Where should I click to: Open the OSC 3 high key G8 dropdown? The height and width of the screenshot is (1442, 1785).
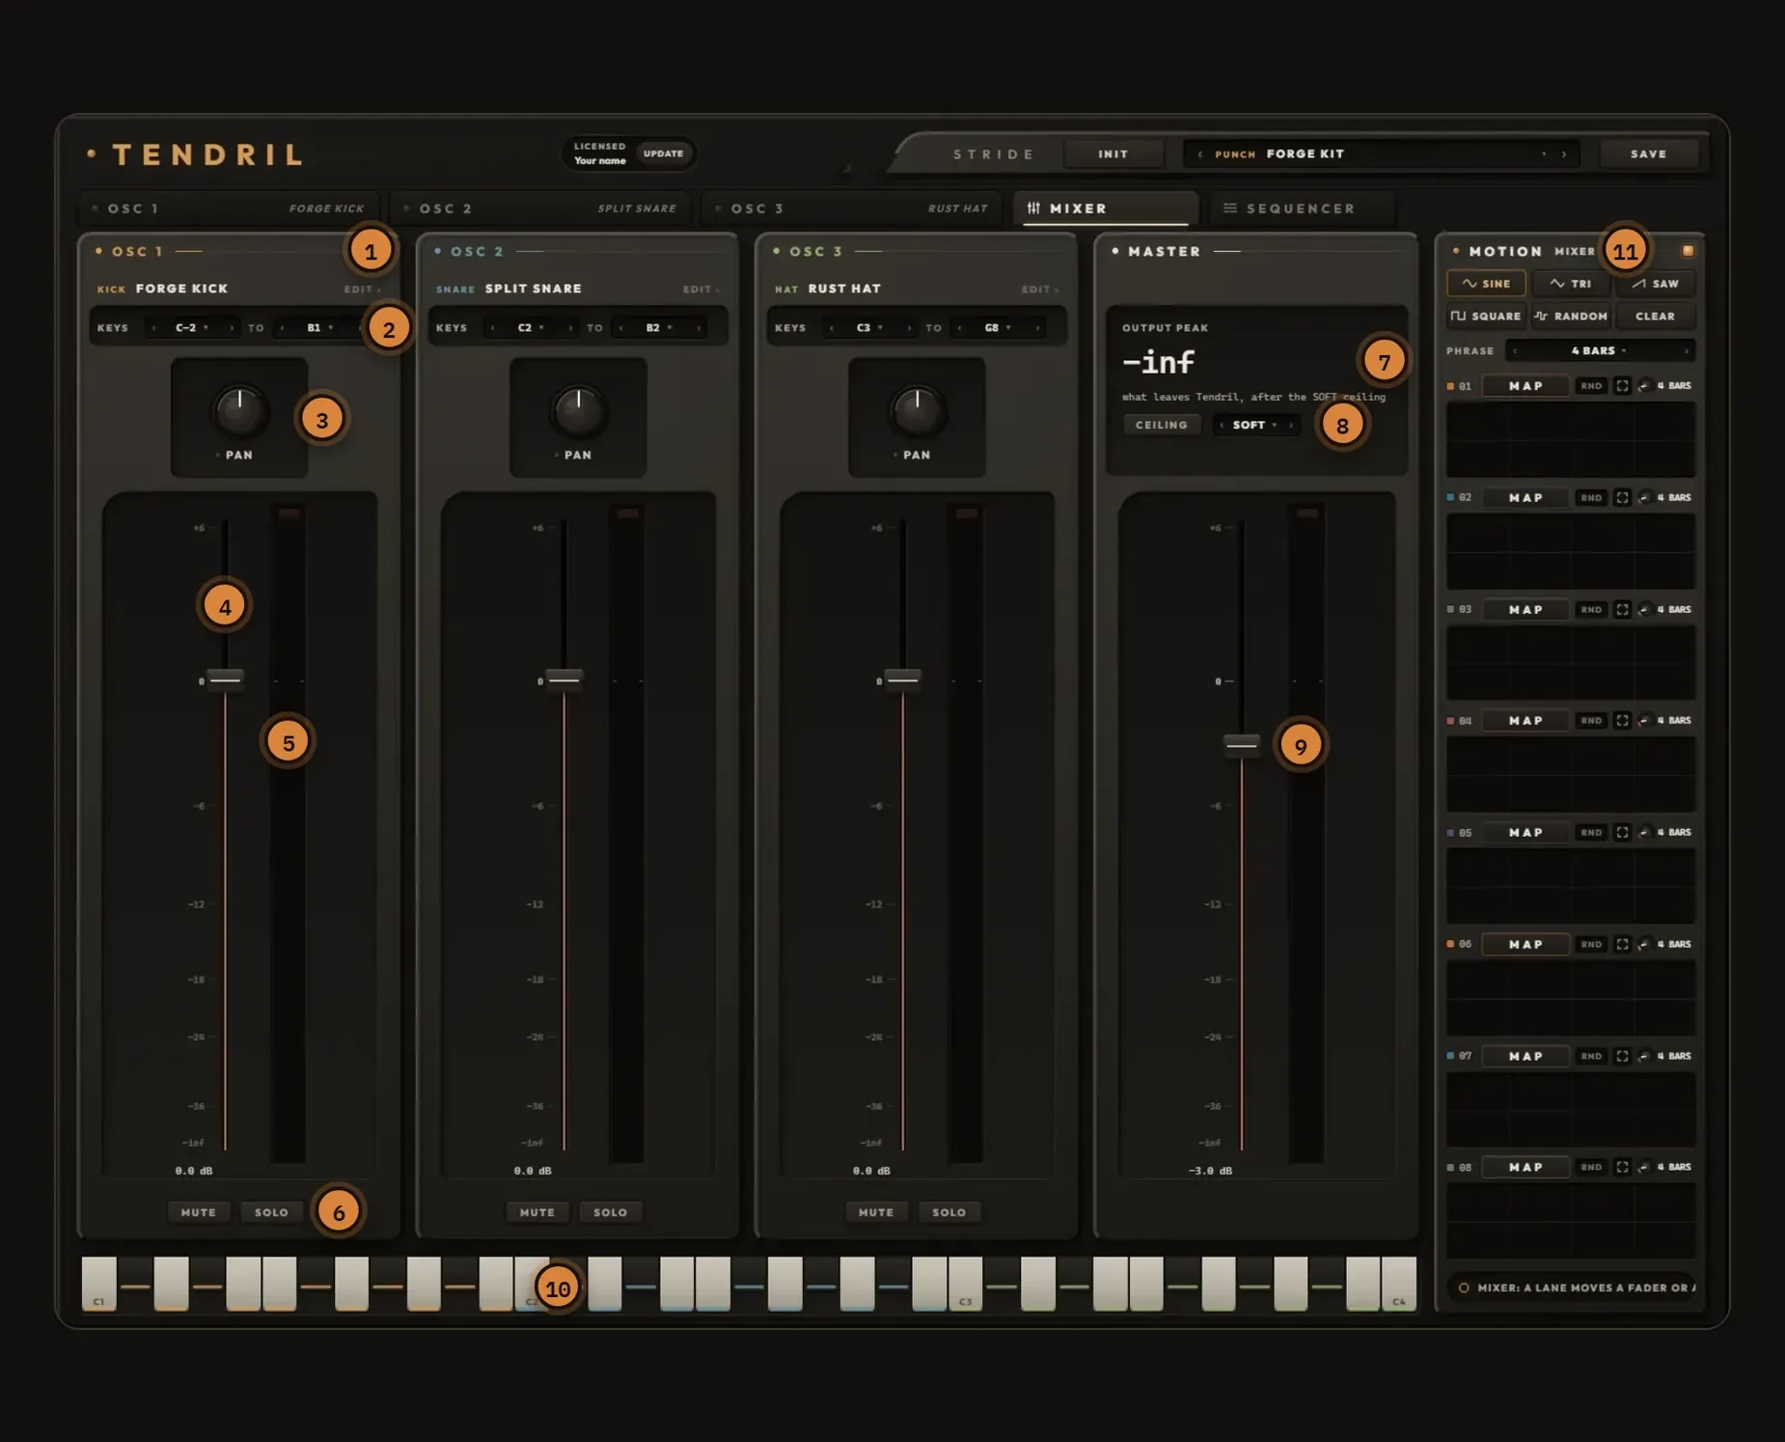point(998,328)
